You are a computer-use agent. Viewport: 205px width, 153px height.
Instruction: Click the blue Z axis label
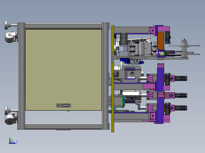coord(17,142)
